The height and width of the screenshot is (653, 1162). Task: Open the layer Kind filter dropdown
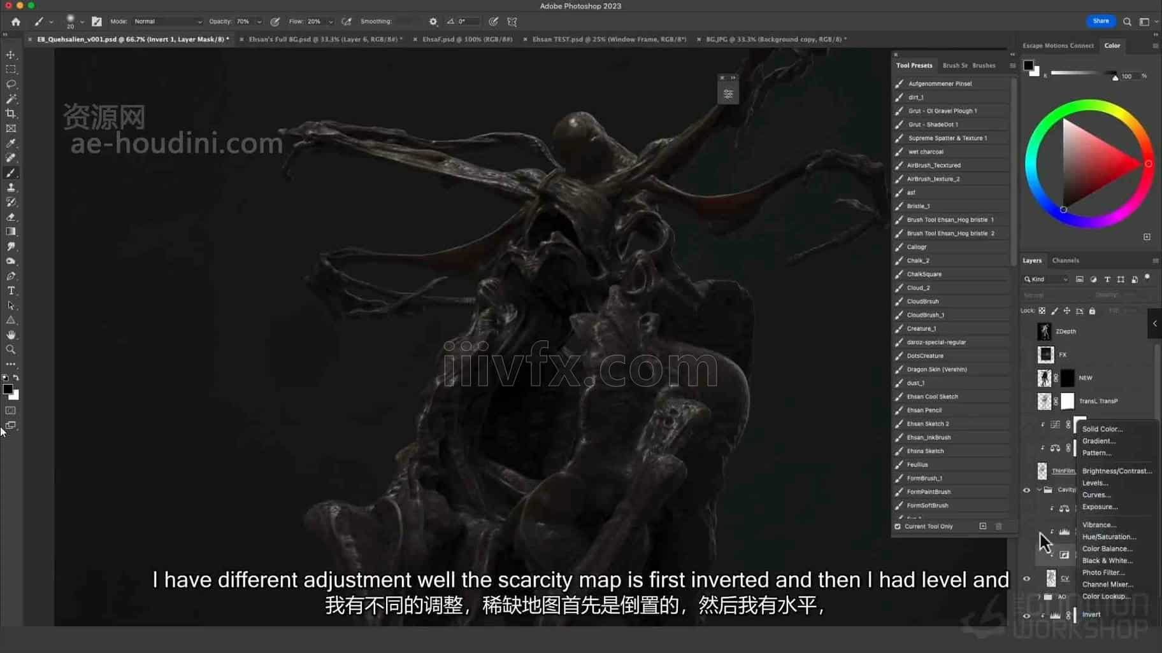(x=1046, y=279)
